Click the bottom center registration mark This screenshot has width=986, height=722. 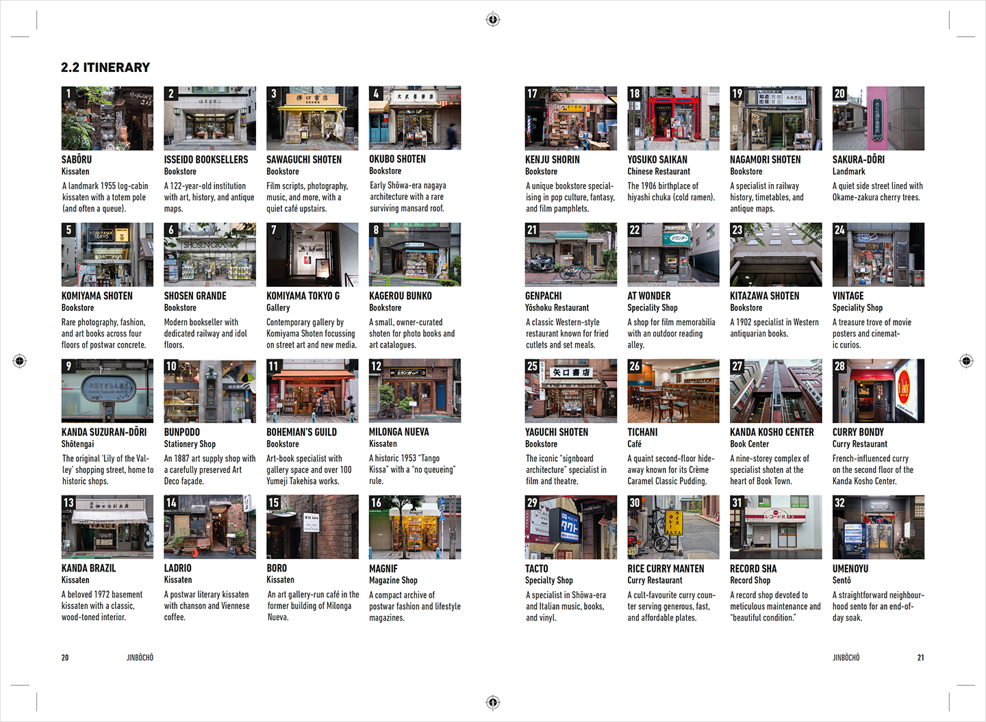point(493,702)
